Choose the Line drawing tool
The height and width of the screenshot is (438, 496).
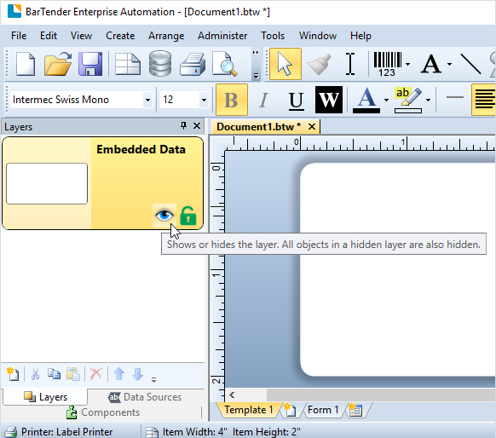(470, 64)
